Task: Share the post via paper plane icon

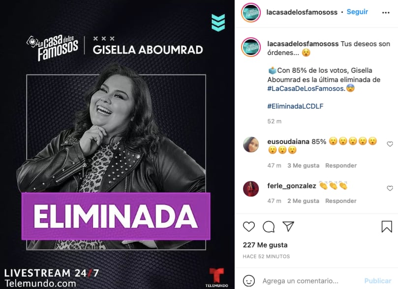Action: tap(288, 227)
